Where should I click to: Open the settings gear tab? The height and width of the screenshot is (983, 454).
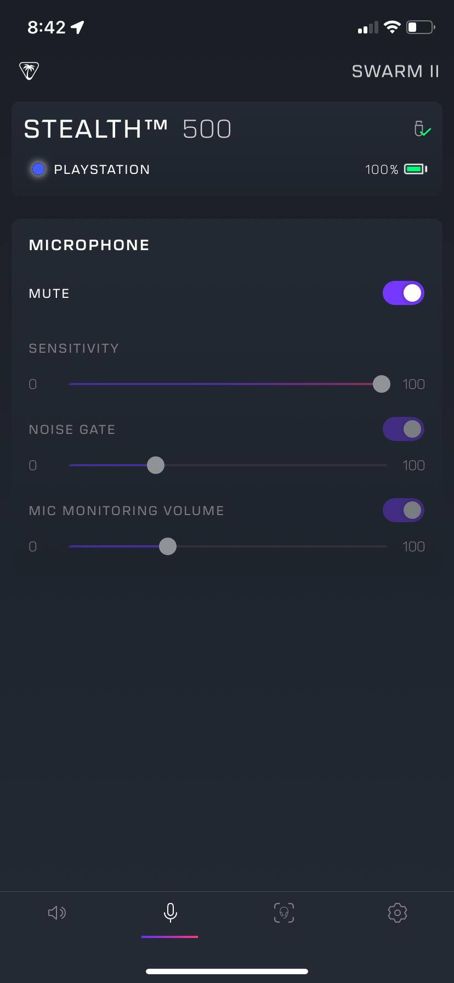click(x=398, y=913)
